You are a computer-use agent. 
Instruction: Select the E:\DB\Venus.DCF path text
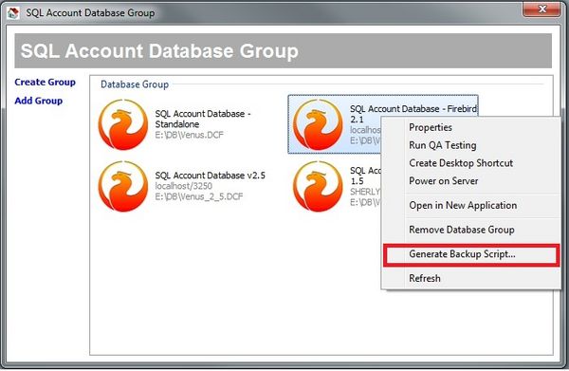(189, 135)
